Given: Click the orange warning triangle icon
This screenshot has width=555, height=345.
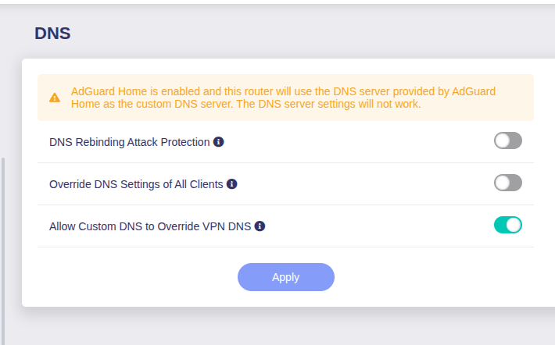Looking at the screenshot, I should [x=54, y=98].
